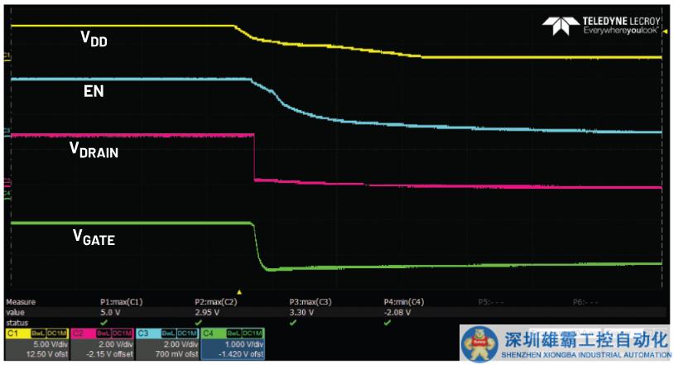Click the Measure table row label
Screen dimensions: 674x365
[x=21, y=303]
